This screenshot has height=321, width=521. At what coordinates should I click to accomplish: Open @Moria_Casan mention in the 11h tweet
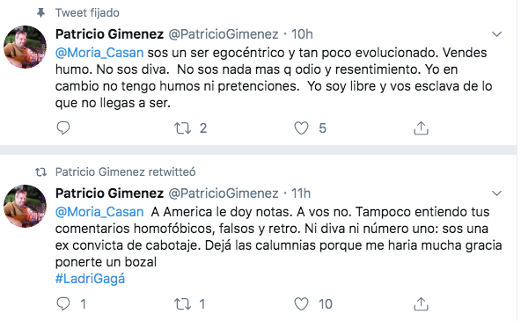[99, 212]
